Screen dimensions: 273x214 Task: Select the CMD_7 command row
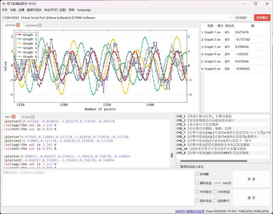pos(223,133)
